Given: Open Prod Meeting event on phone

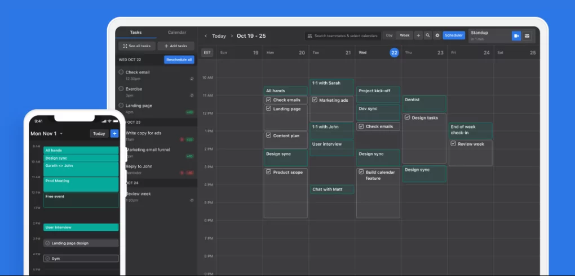Looking at the screenshot, I should (x=81, y=184).
